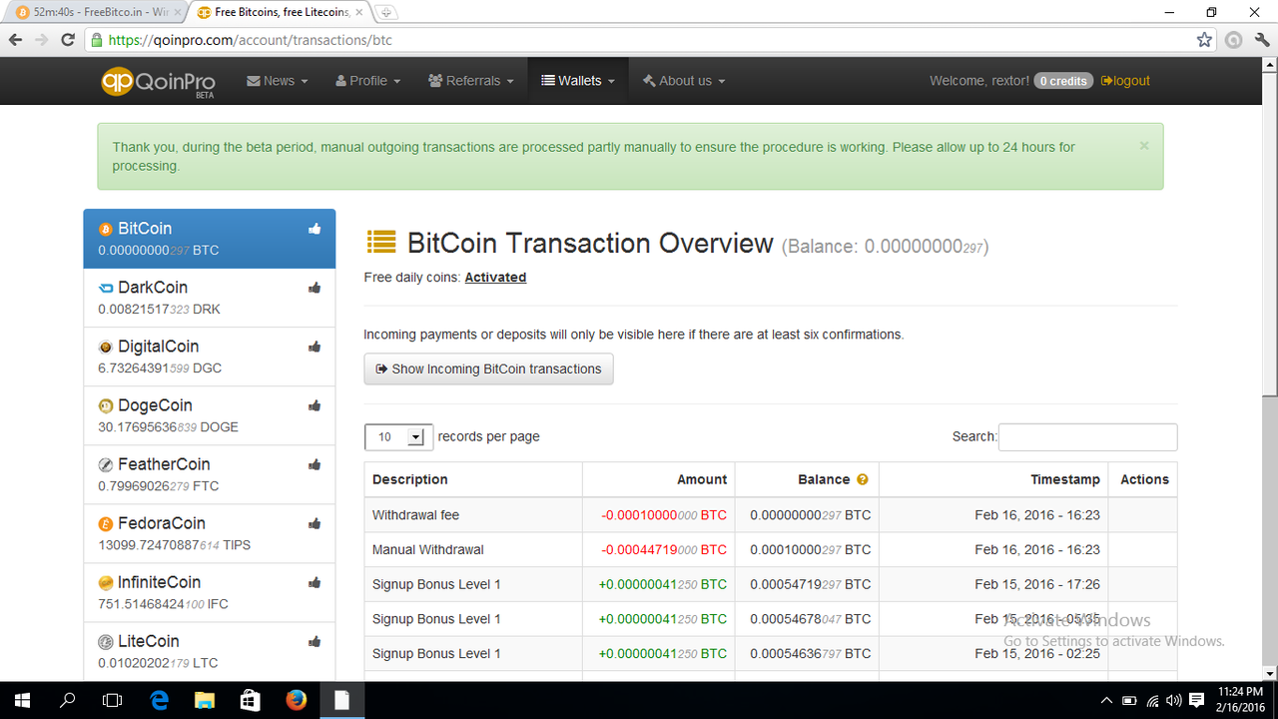The image size is (1278, 719).
Task: Open Windows Store from taskbar
Action: [x=250, y=700]
